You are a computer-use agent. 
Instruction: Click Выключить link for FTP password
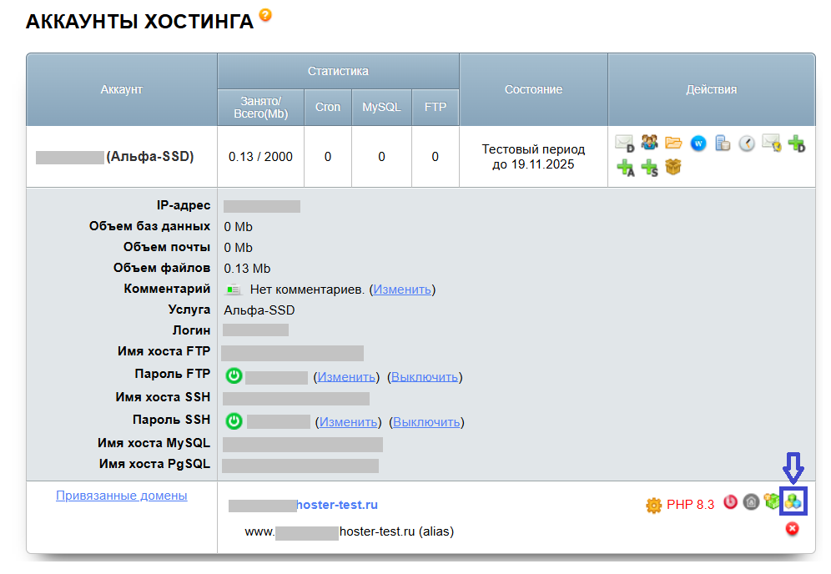click(x=425, y=377)
